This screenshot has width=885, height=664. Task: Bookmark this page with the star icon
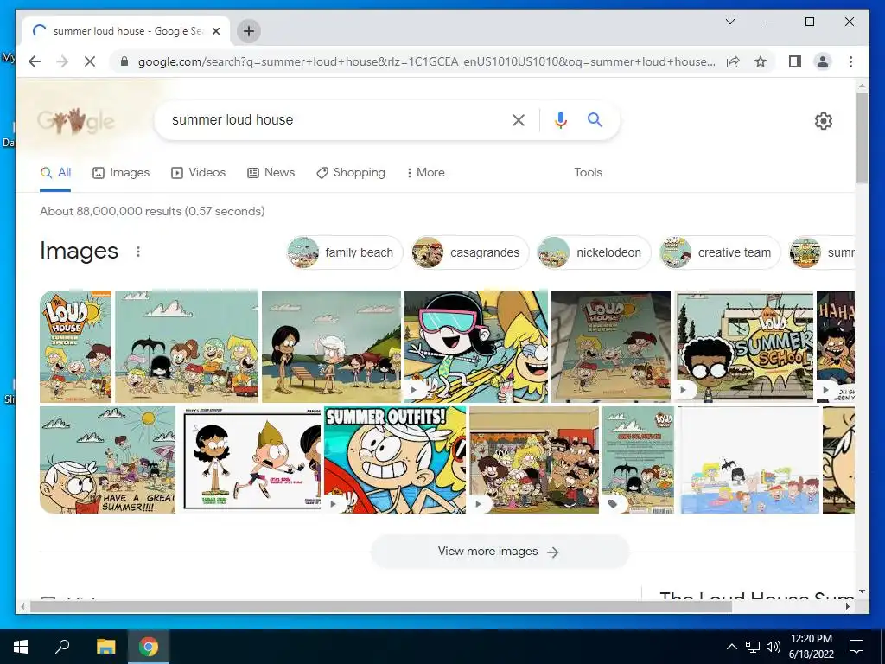pos(761,61)
